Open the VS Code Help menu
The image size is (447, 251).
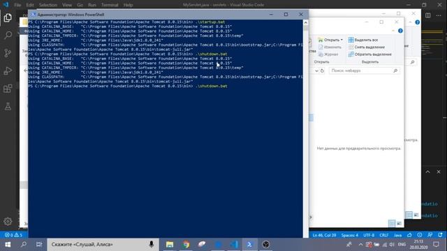tap(129, 5)
